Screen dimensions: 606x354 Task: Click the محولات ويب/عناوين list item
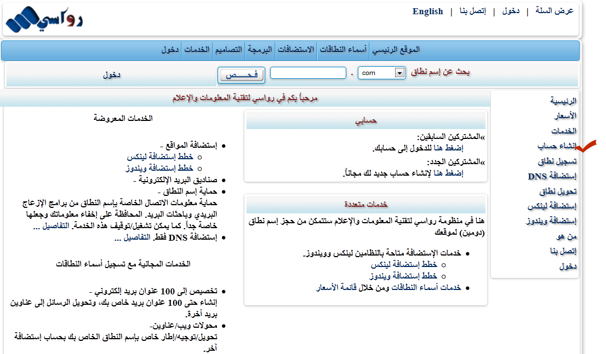tap(183, 326)
